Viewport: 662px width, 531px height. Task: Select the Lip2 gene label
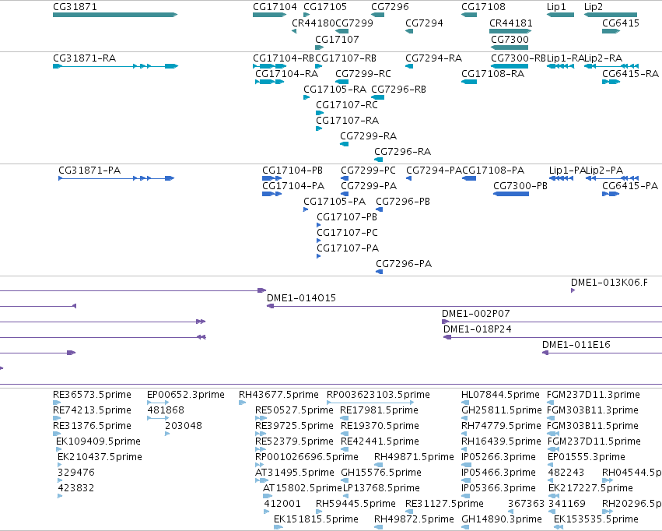[x=594, y=7]
